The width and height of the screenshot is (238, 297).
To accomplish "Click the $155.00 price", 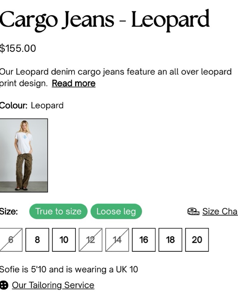I will (x=18, y=48).
